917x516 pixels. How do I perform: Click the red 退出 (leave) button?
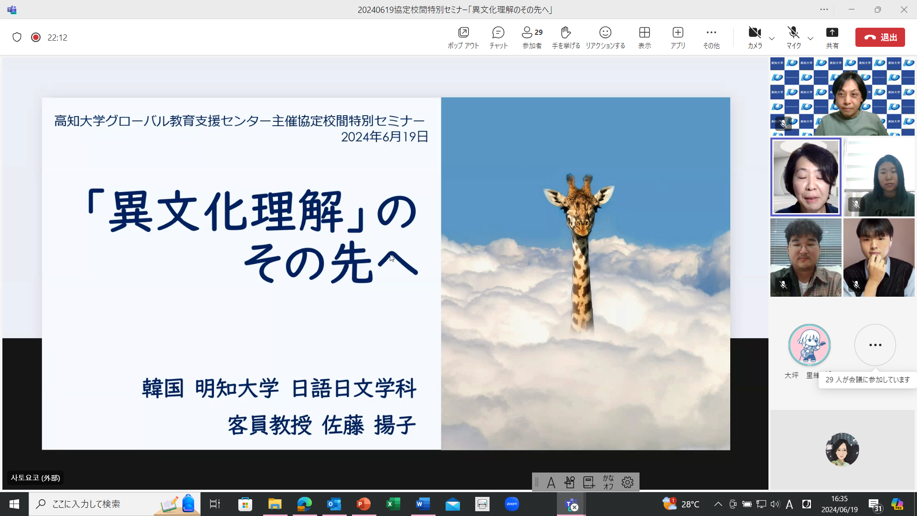coord(880,37)
